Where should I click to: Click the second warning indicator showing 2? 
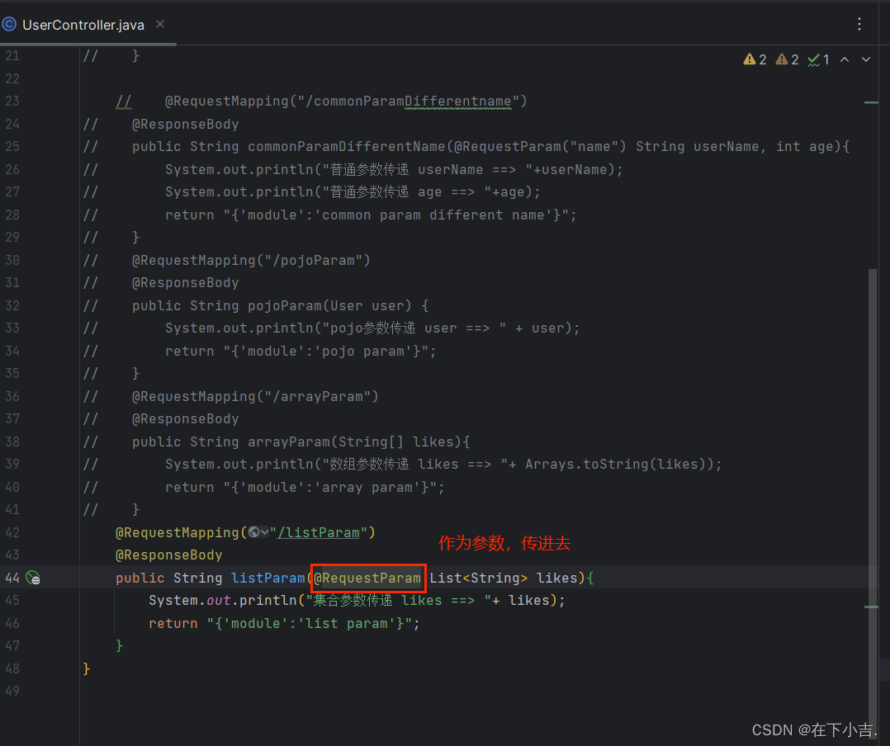point(787,59)
